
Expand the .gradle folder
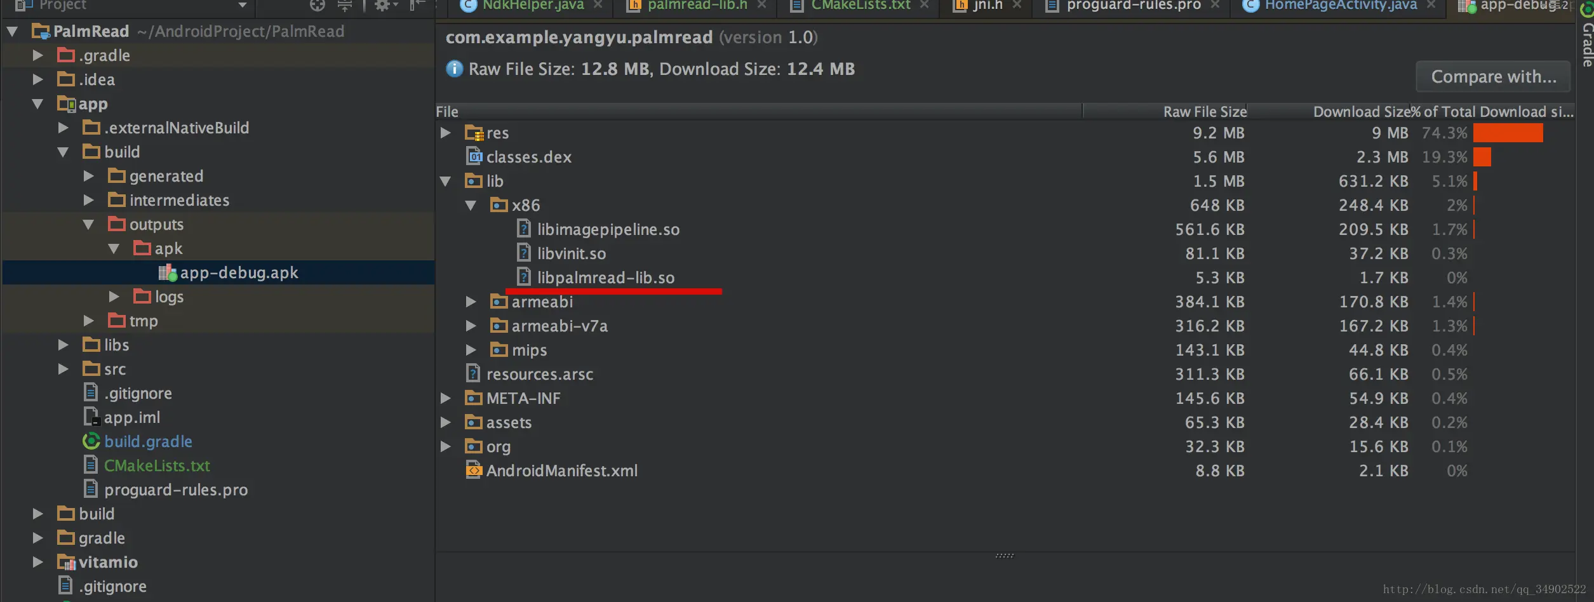tap(37, 55)
